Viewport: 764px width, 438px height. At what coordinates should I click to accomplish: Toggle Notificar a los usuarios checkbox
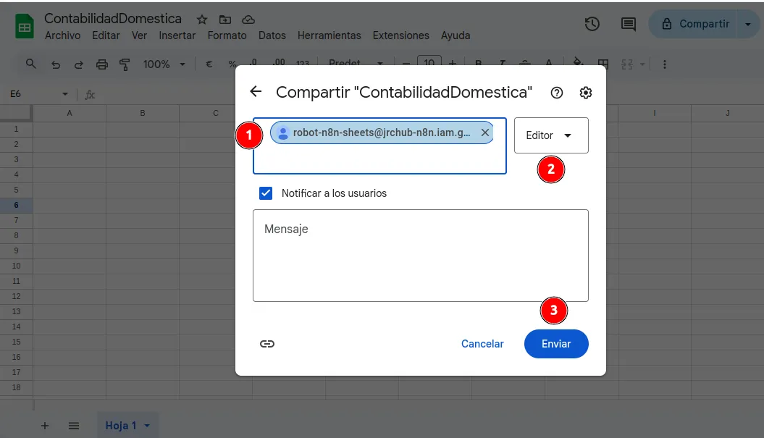tap(266, 193)
